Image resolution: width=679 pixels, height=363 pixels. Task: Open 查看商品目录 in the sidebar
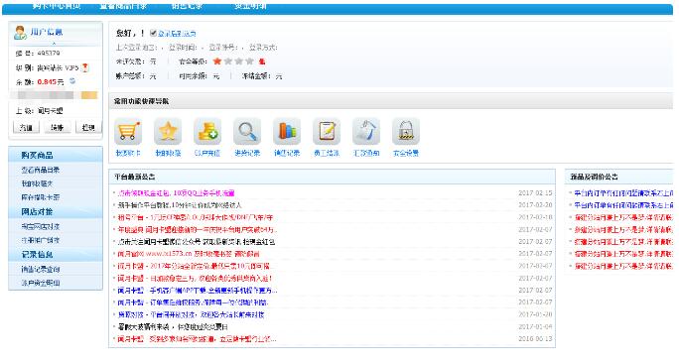[41, 170]
